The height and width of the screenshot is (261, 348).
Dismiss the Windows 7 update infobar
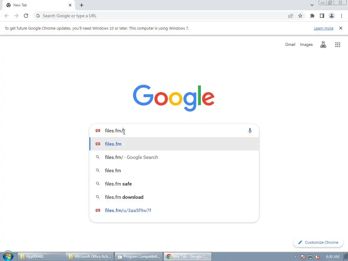(x=341, y=28)
